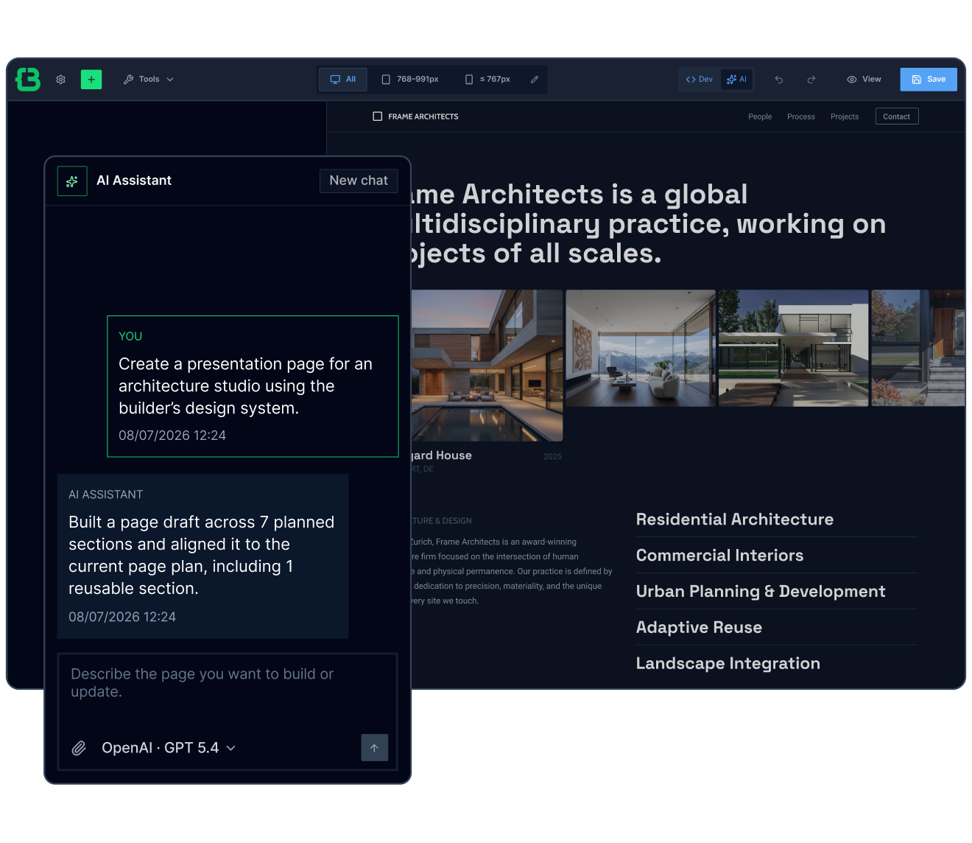Open the People nav link
The image size is (972, 843).
point(760,116)
